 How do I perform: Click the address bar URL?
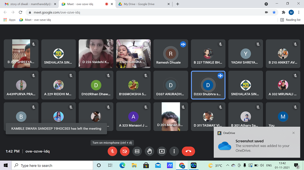click(122, 12)
